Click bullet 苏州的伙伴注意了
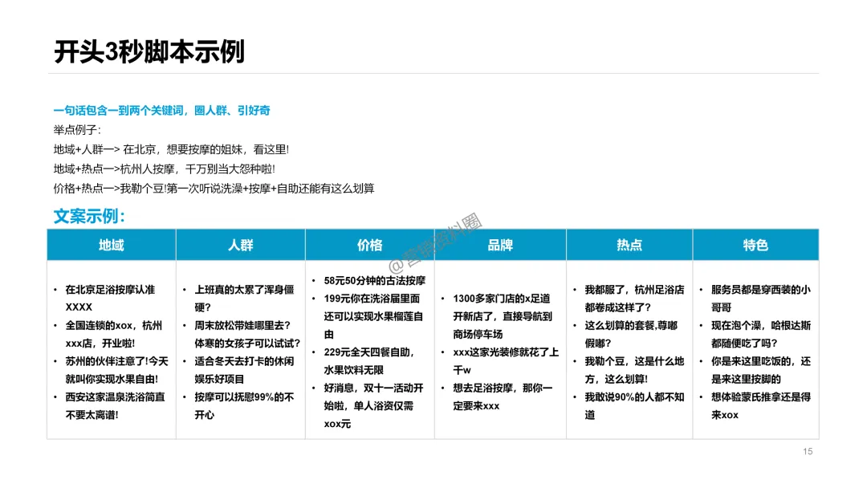The image size is (867, 488). (x=116, y=370)
